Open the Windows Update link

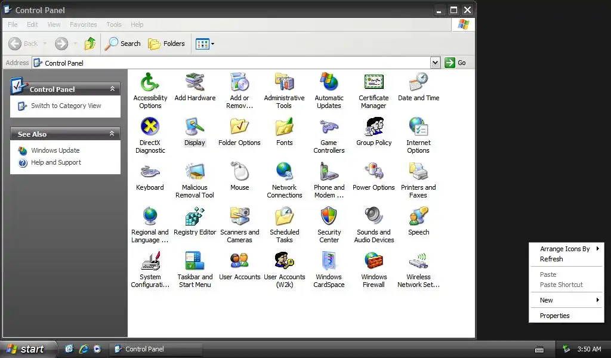(x=55, y=150)
